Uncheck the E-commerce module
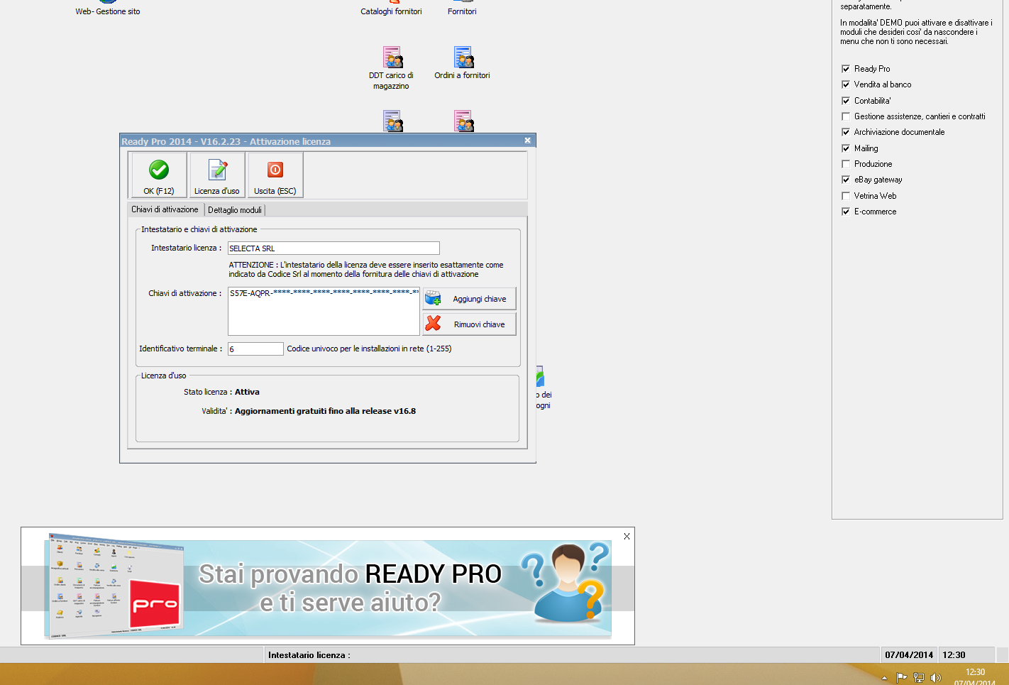The image size is (1009, 685). click(846, 212)
